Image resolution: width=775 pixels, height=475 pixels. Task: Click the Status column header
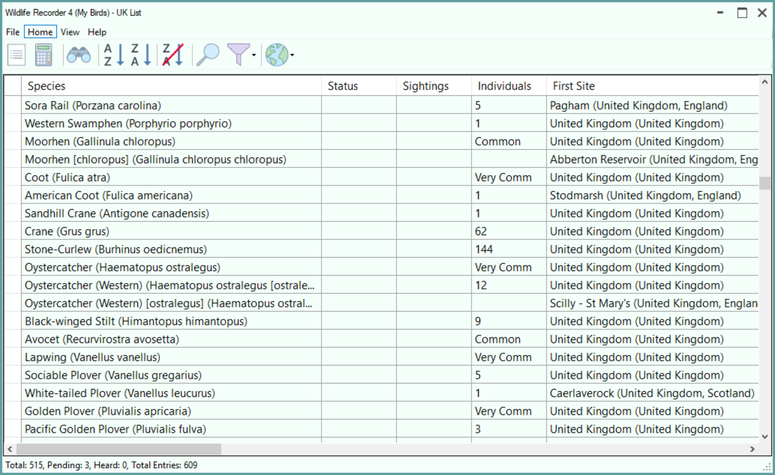coord(358,86)
